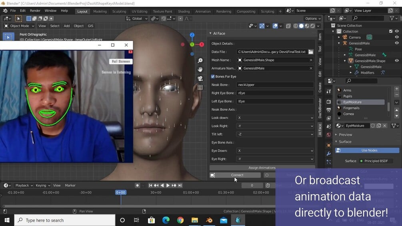402x226 pixels.
Task: Click the zoom magnifier icon in viewport
Action: click(x=200, y=60)
